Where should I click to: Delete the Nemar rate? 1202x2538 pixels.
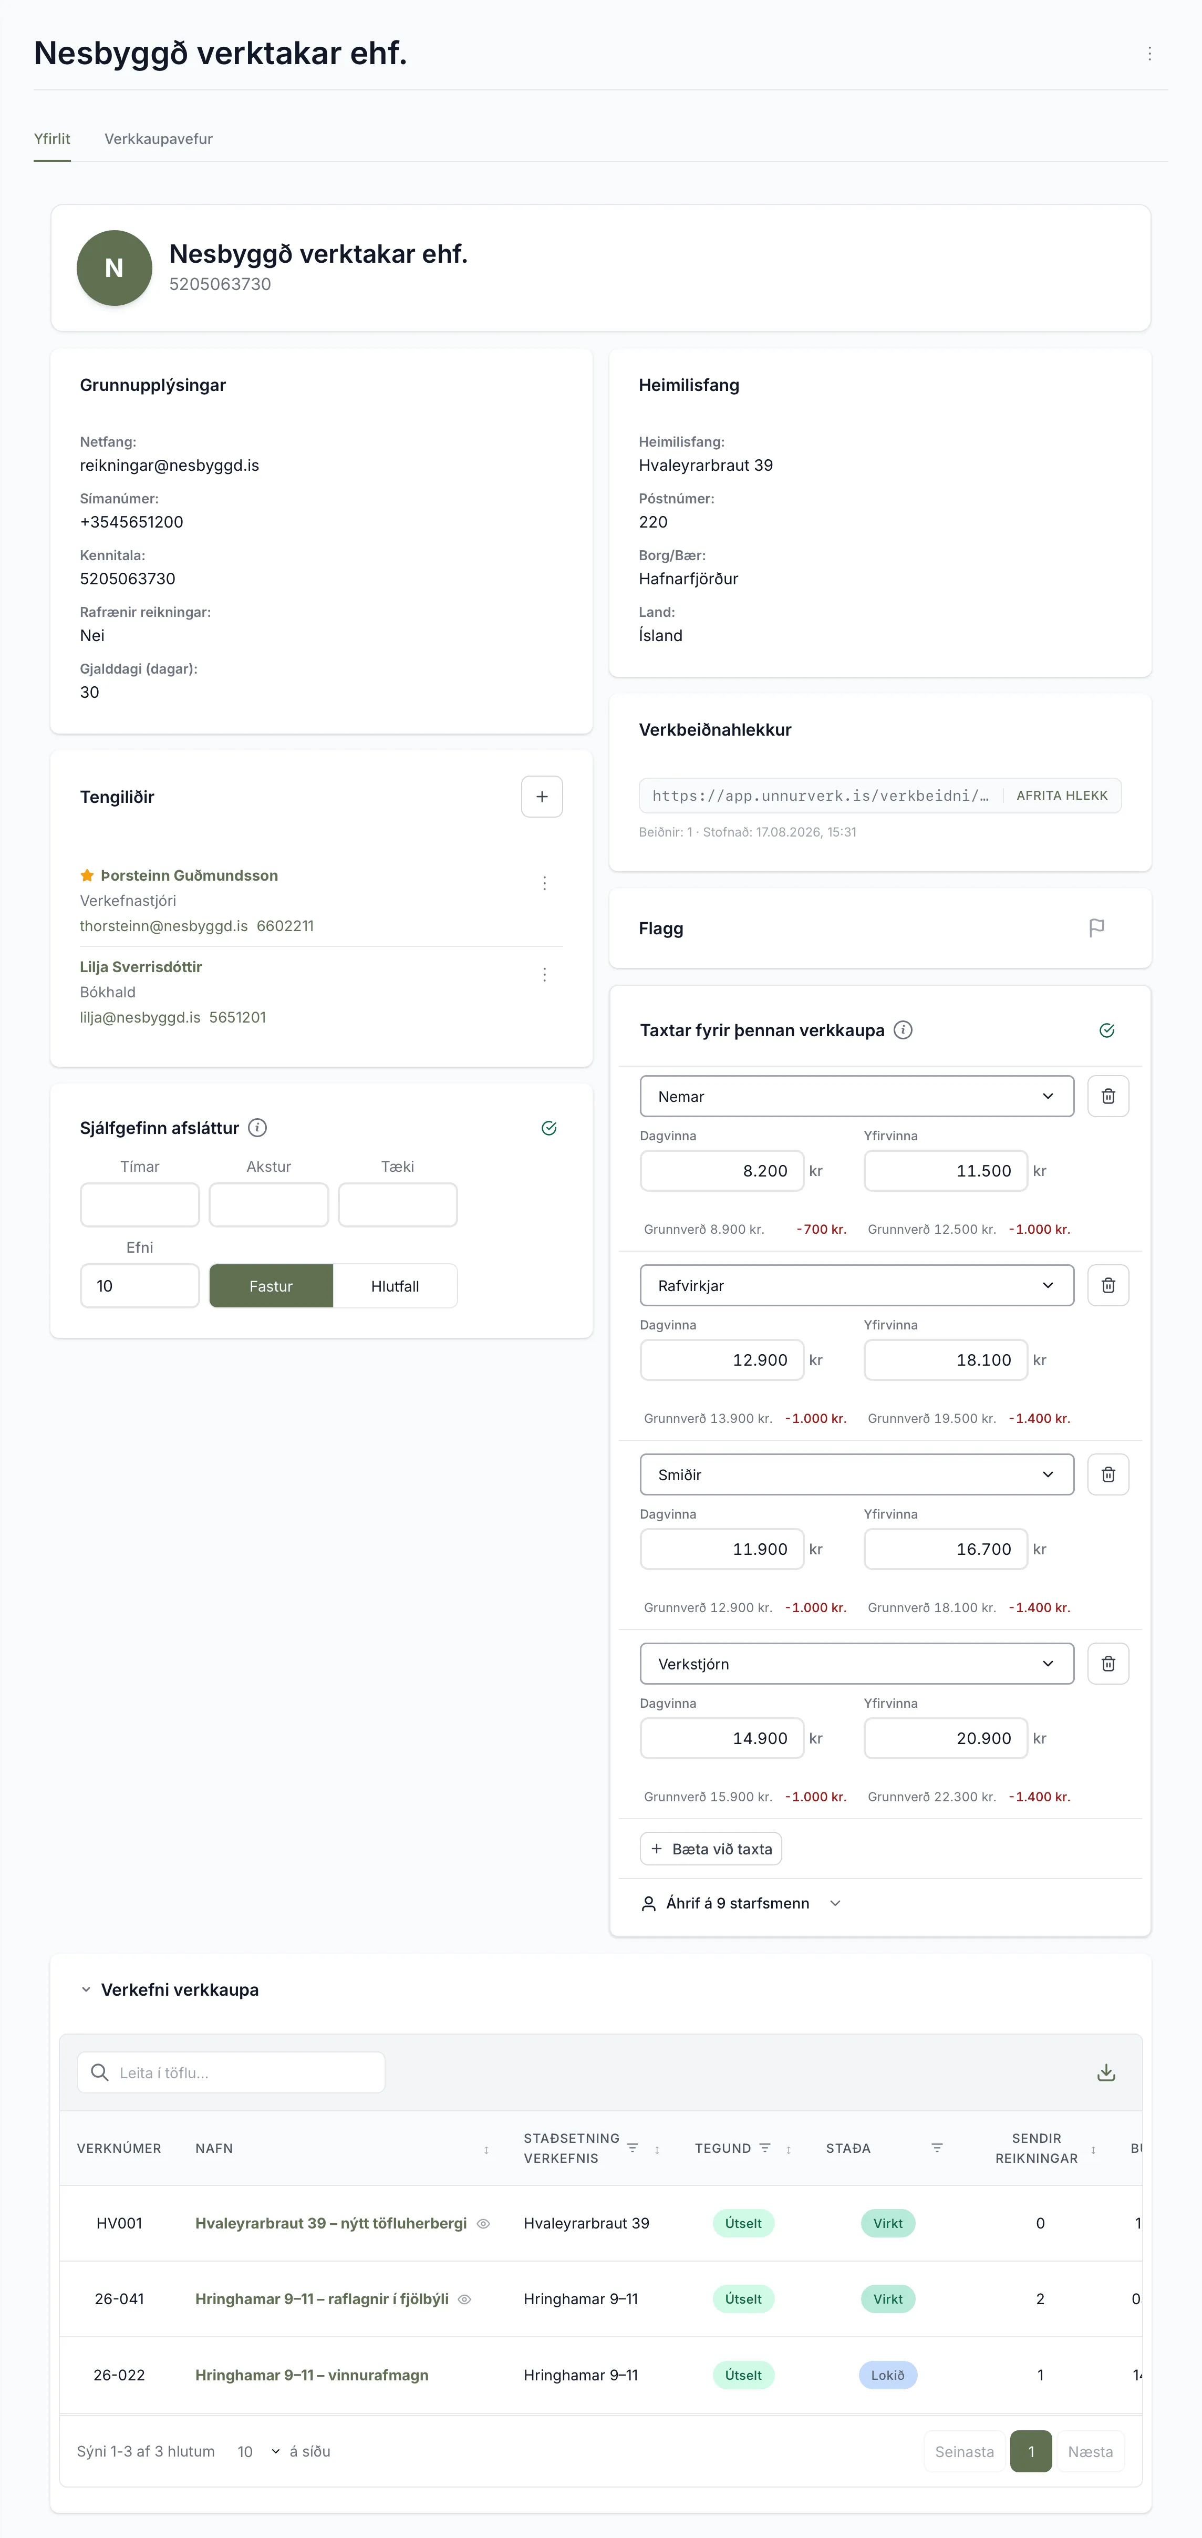[x=1107, y=1096]
